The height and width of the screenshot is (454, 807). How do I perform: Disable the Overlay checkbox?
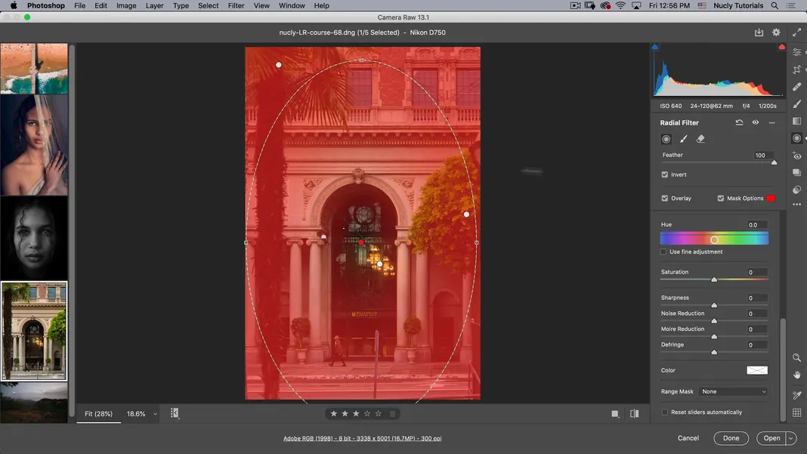664,198
